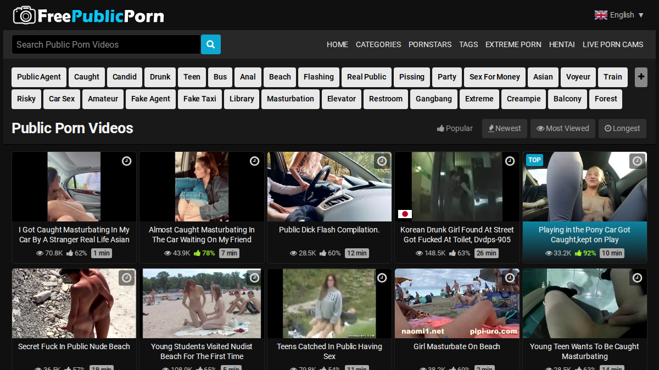659x370 pixels.
Task: Open the site logo camera icon
Action: [24, 15]
